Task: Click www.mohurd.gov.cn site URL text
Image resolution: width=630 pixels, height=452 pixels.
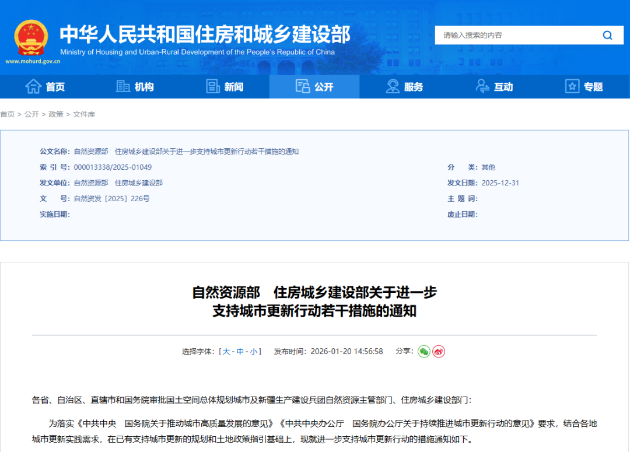Action: pyautogui.click(x=33, y=61)
